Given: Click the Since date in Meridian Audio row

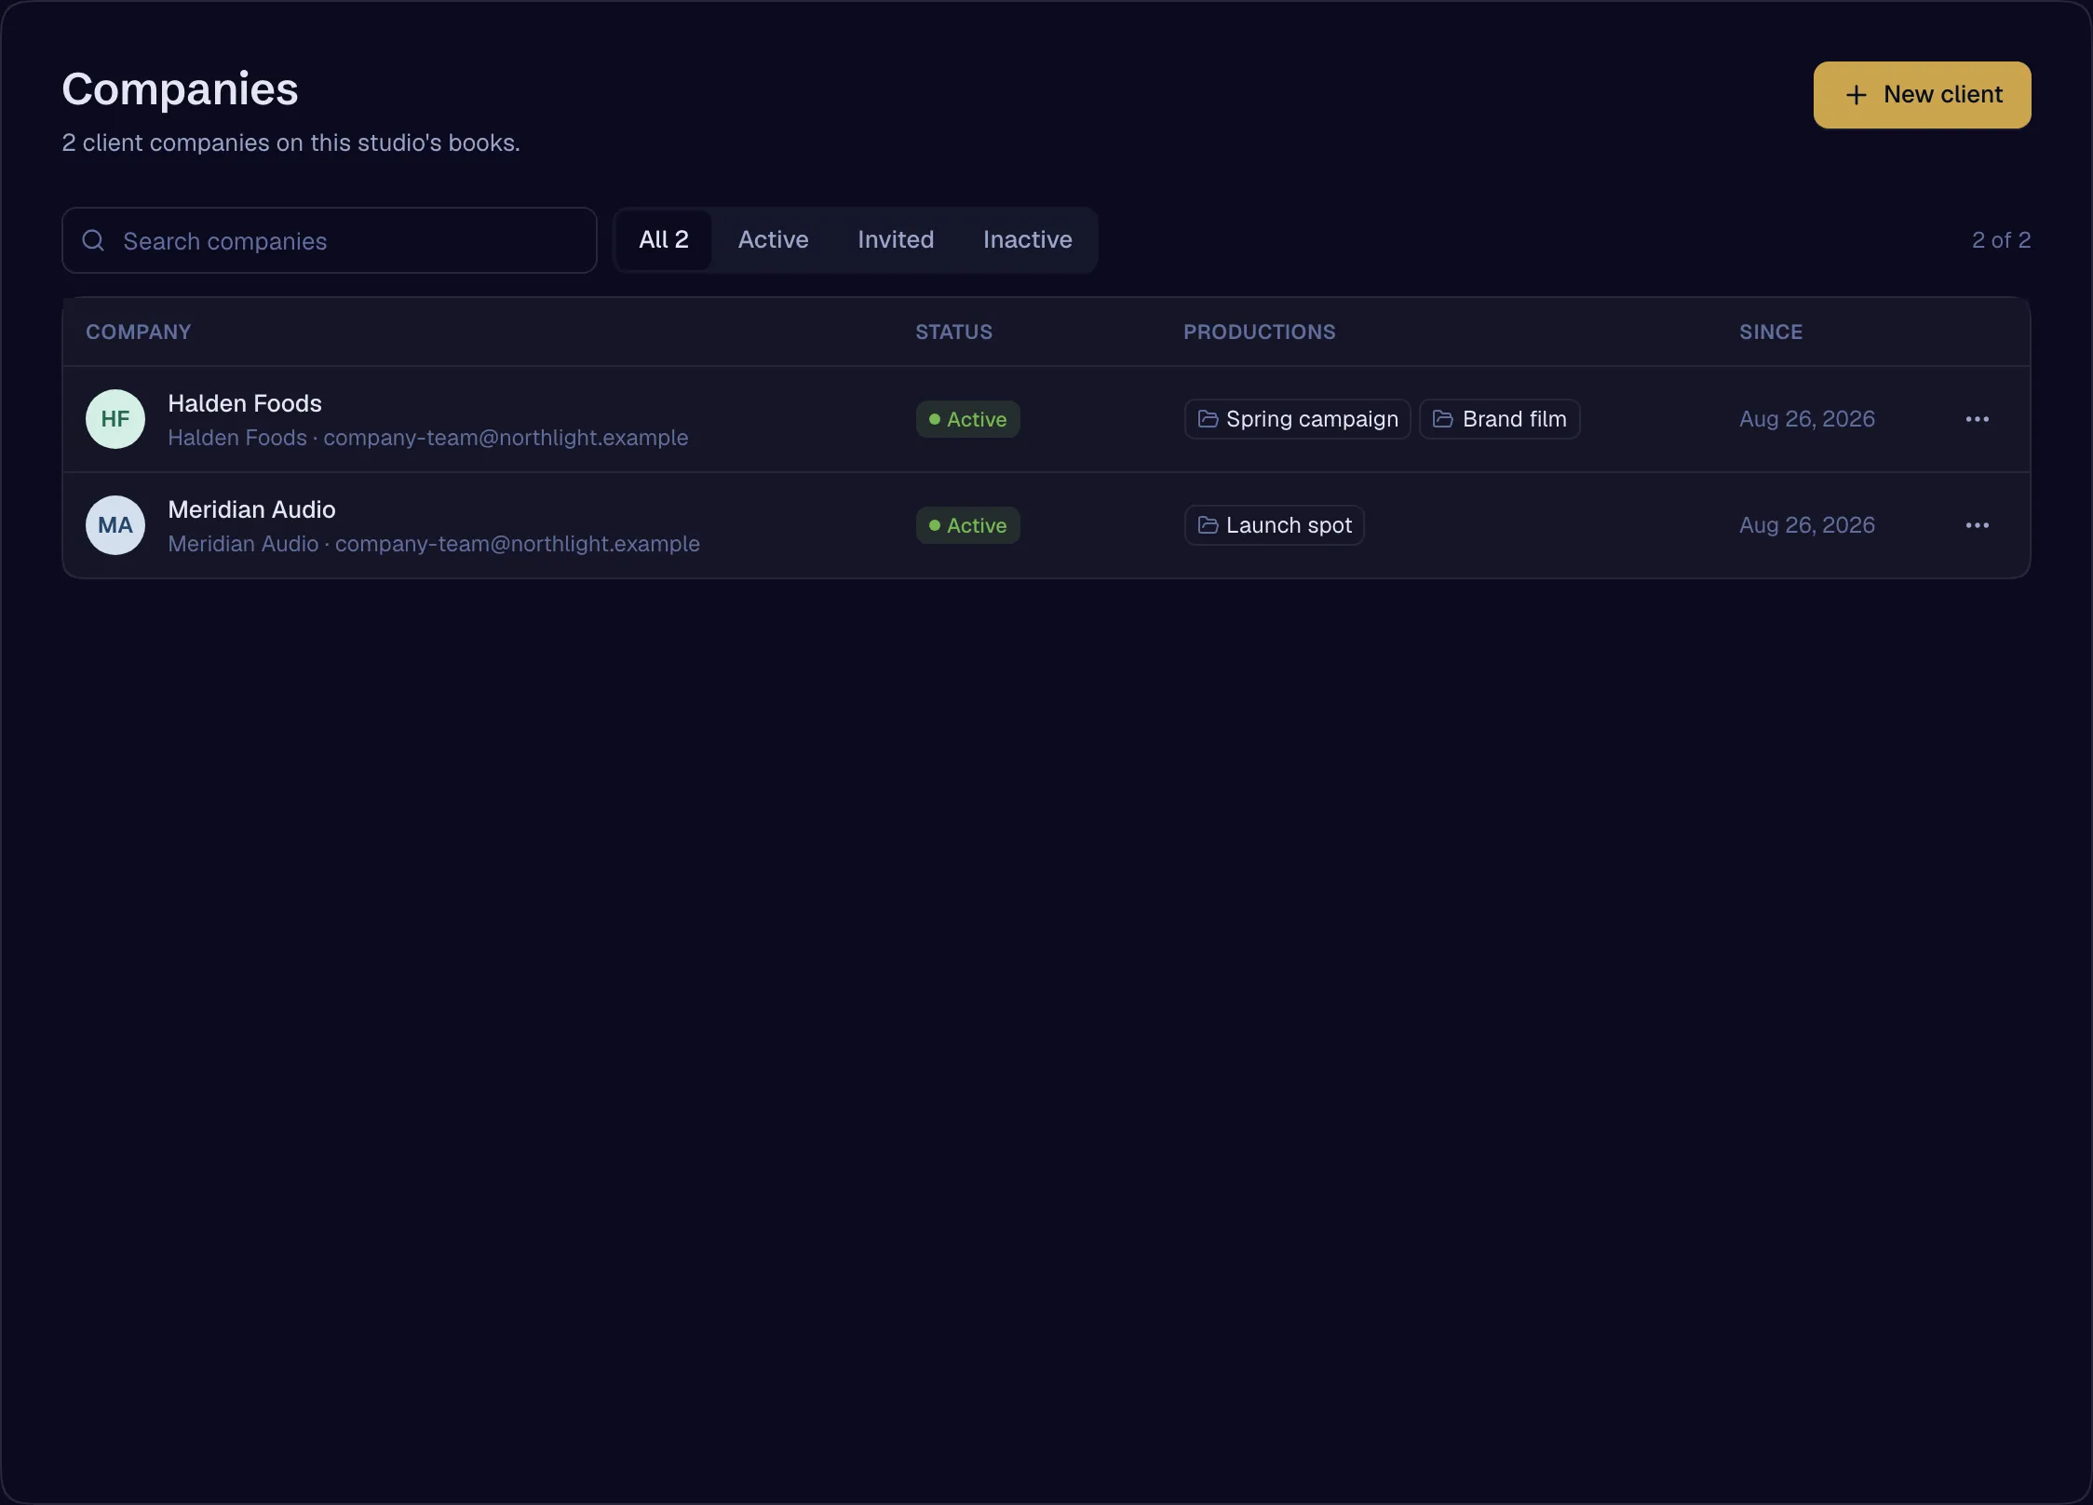Looking at the screenshot, I should coord(1807,525).
